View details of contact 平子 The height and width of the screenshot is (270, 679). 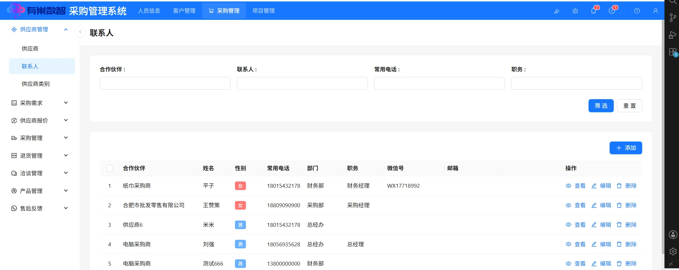click(x=575, y=186)
